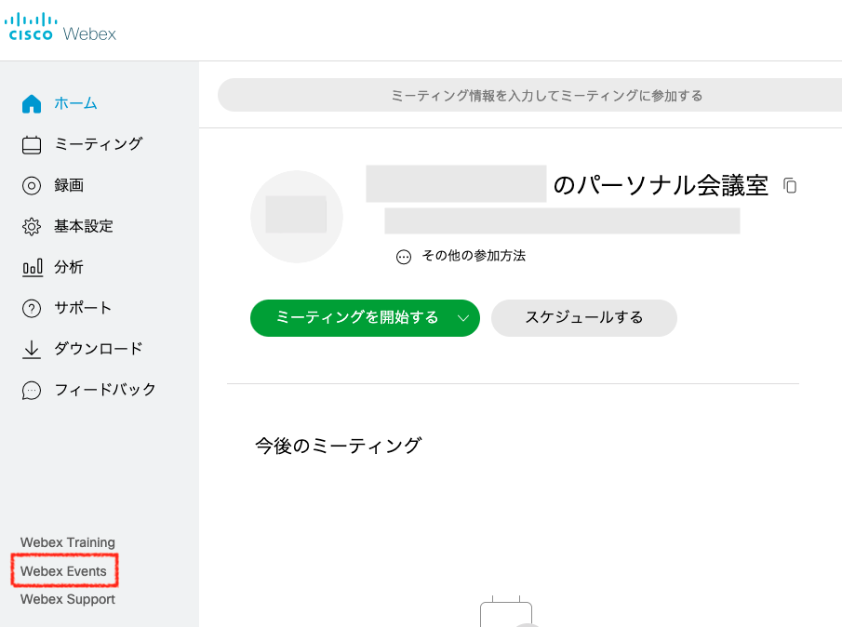
Task: Open the Webex Support link
Action: (x=68, y=599)
